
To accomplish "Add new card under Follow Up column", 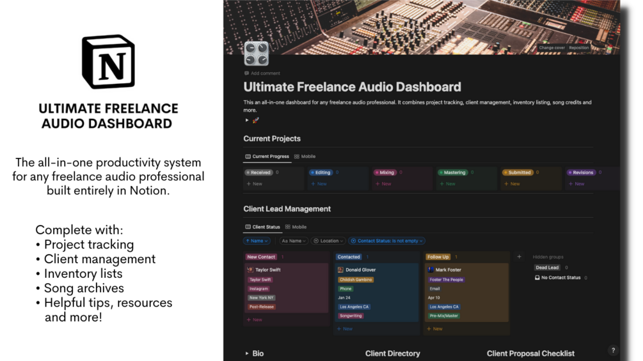I will pyautogui.click(x=434, y=328).
